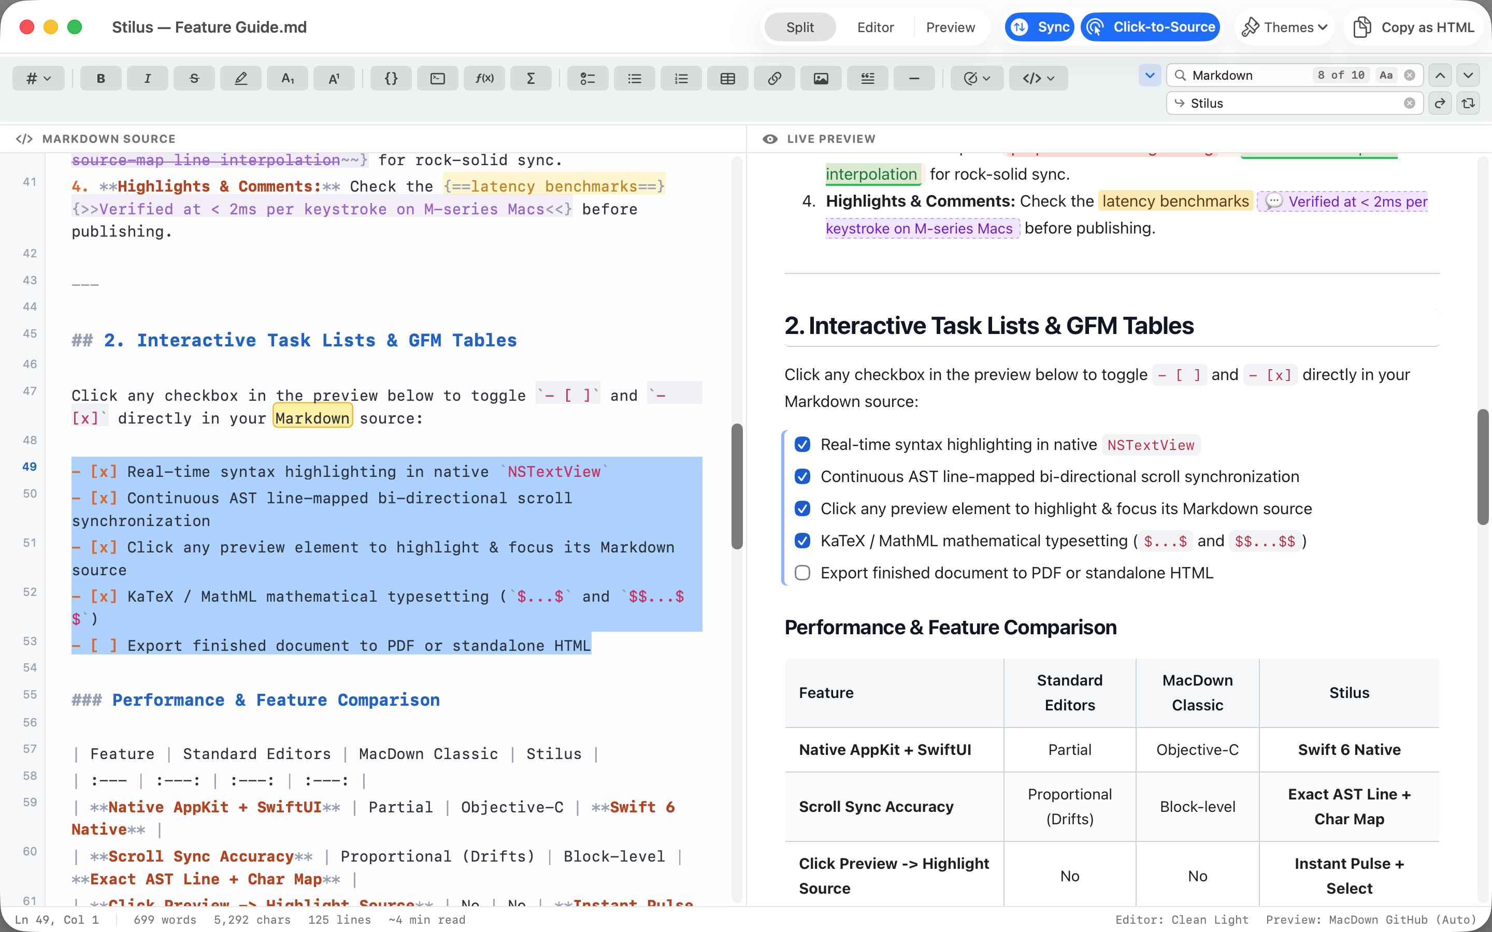Insert an image
Viewport: 1492px width, 932px height.
(821, 78)
